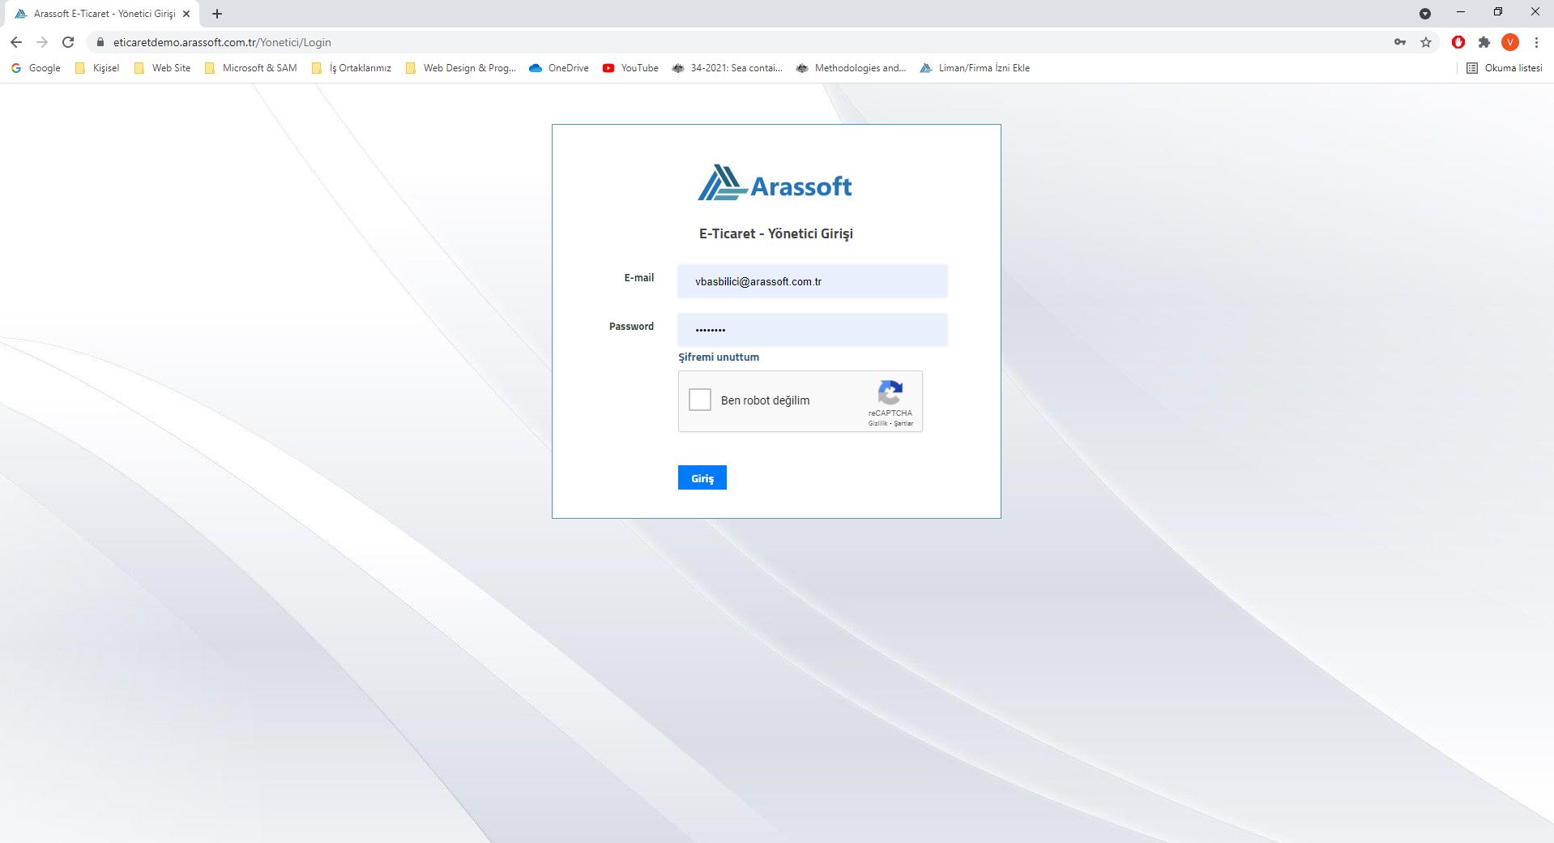Screen dimensions: 1554x843
Task: Reload the current page
Action: pyautogui.click(x=69, y=42)
